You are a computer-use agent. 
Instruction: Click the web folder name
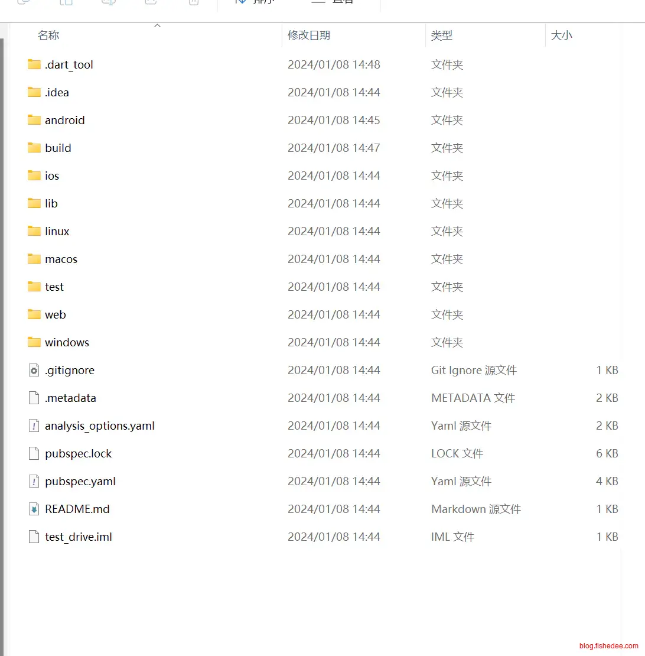coord(56,314)
